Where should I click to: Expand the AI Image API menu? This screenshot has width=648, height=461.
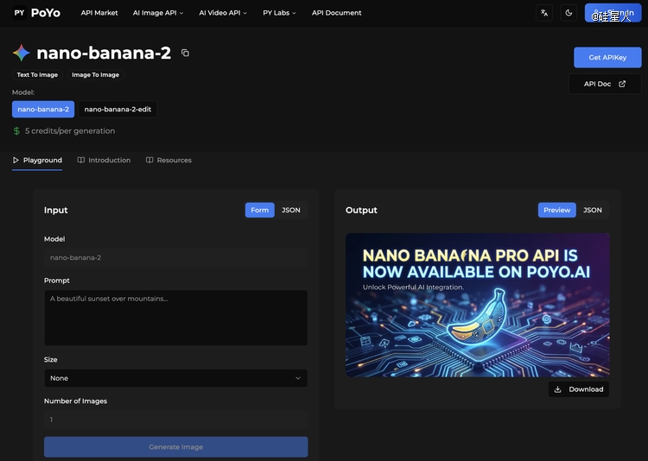[x=159, y=13]
